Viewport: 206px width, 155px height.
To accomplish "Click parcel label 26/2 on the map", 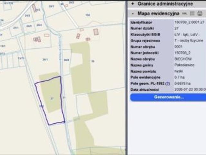I will [x=66, y=60].
